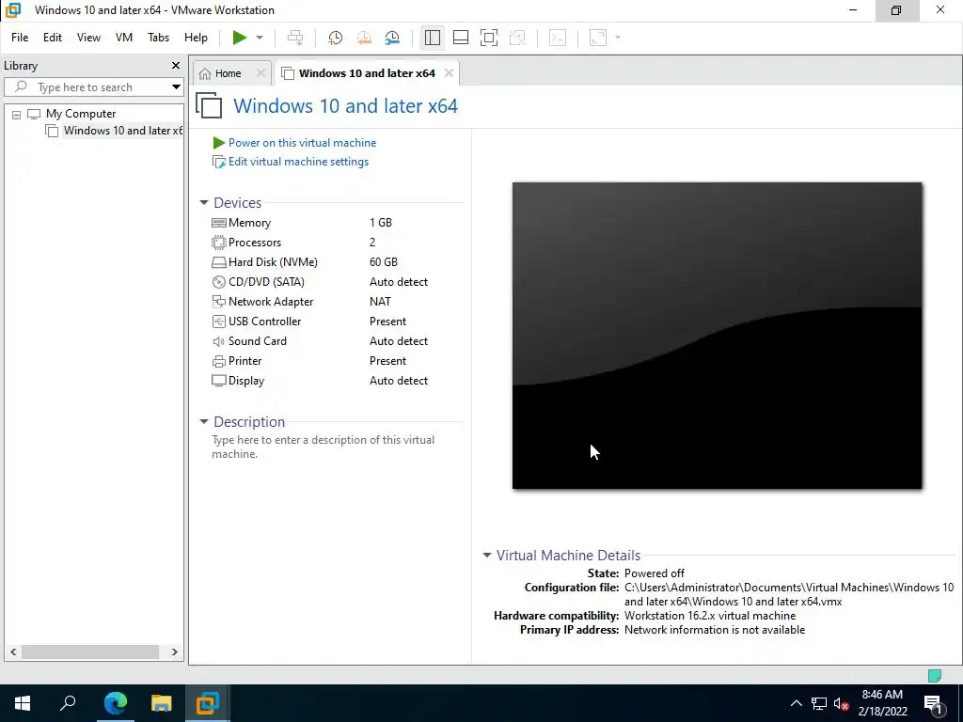Open the stretch options dropdown arrow
The width and height of the screenshot is (963, 722).
[x=618, y=38]
